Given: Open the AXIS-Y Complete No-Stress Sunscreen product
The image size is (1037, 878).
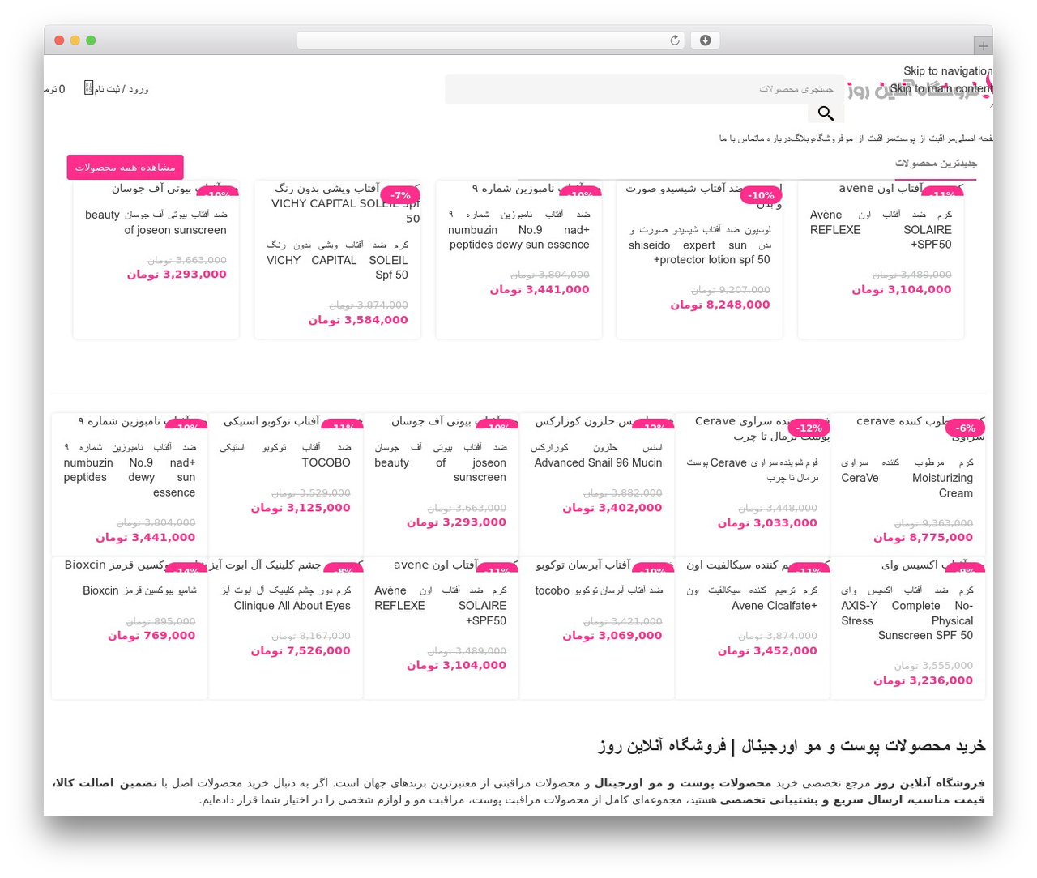Looking at the screenshot, I should (x=907, y=612).
